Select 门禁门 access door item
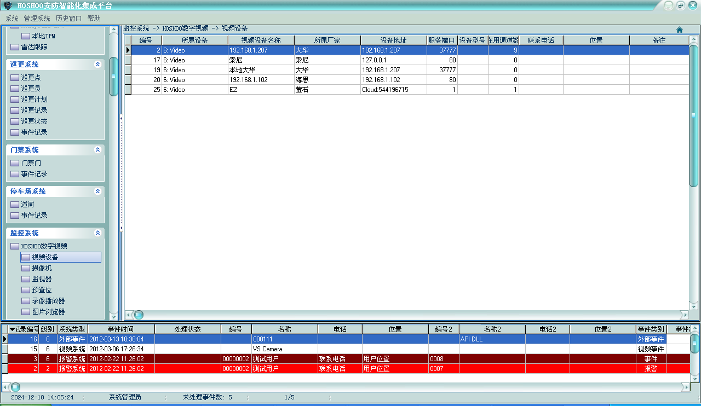 [31, 163]
